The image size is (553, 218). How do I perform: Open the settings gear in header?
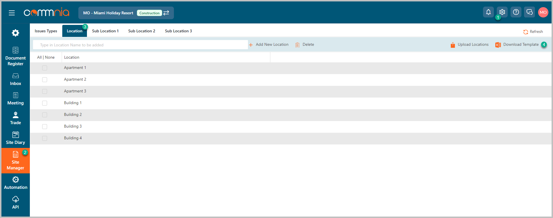502,12
